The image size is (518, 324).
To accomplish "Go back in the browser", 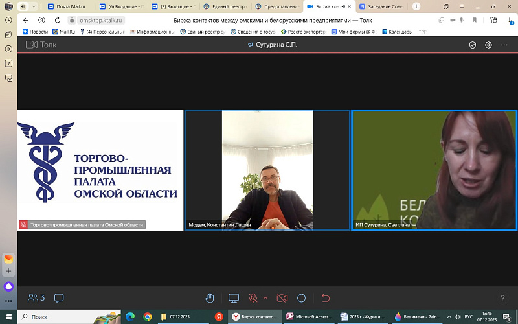I will pos(26,20).
